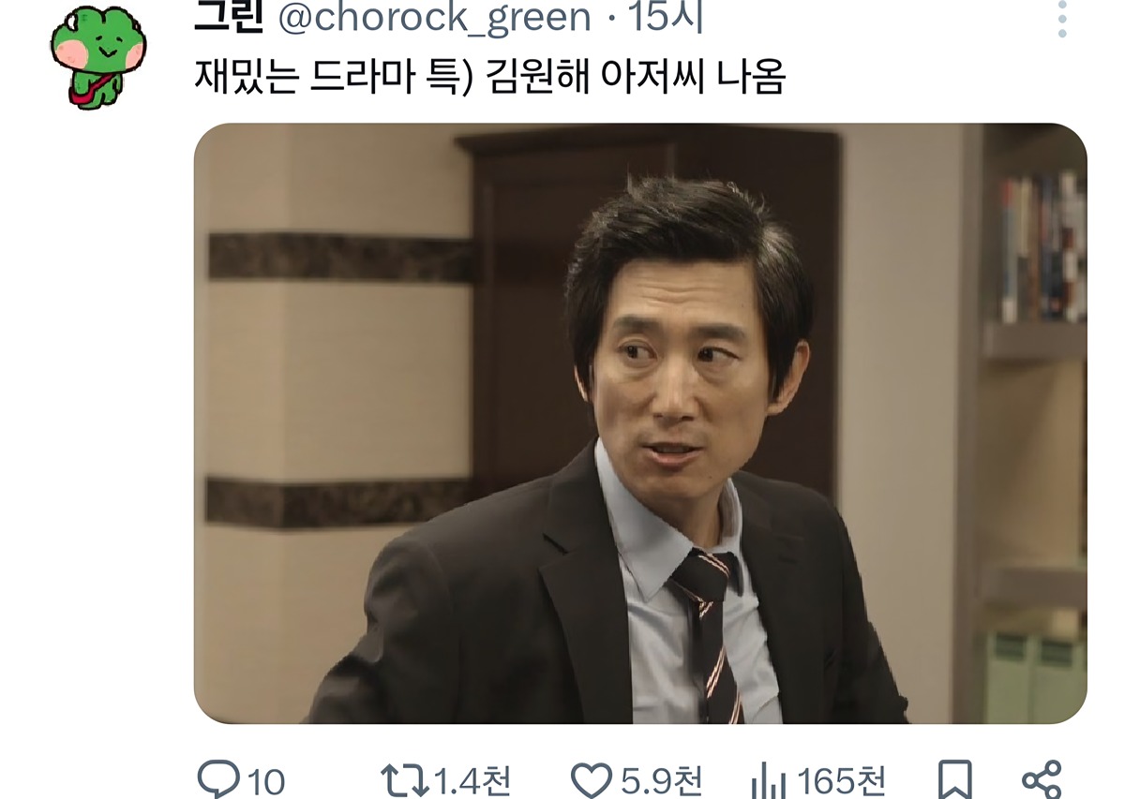Bookmark this tweet
1125x799 pixels.
(955, 779)
